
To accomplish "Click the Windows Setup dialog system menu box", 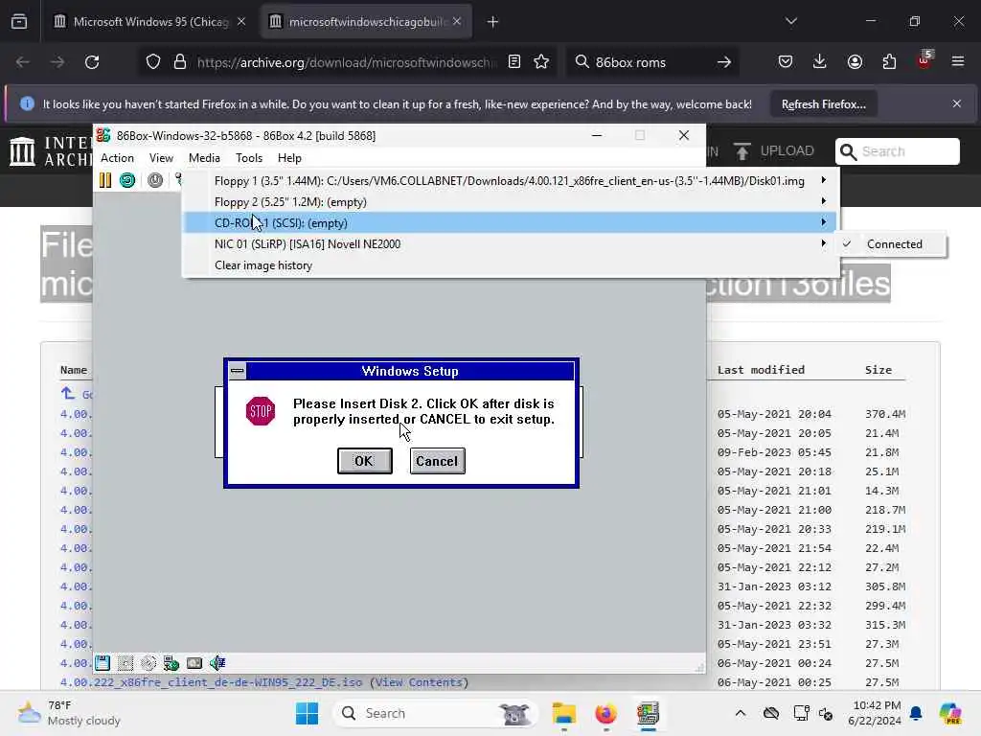I will coord(238,371).
